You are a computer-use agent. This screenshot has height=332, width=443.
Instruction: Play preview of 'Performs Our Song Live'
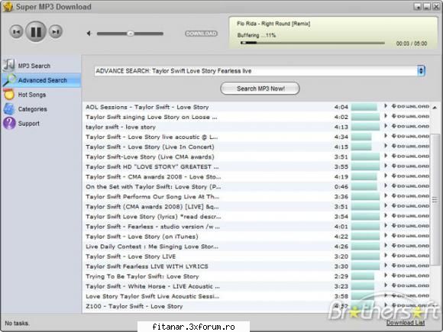click(386, 195)
